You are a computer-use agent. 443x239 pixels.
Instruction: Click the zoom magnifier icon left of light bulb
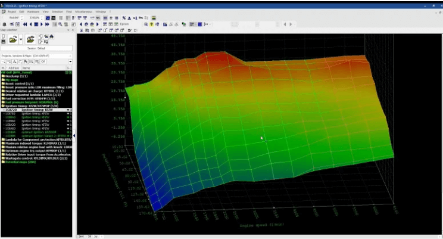pos(146,24)
